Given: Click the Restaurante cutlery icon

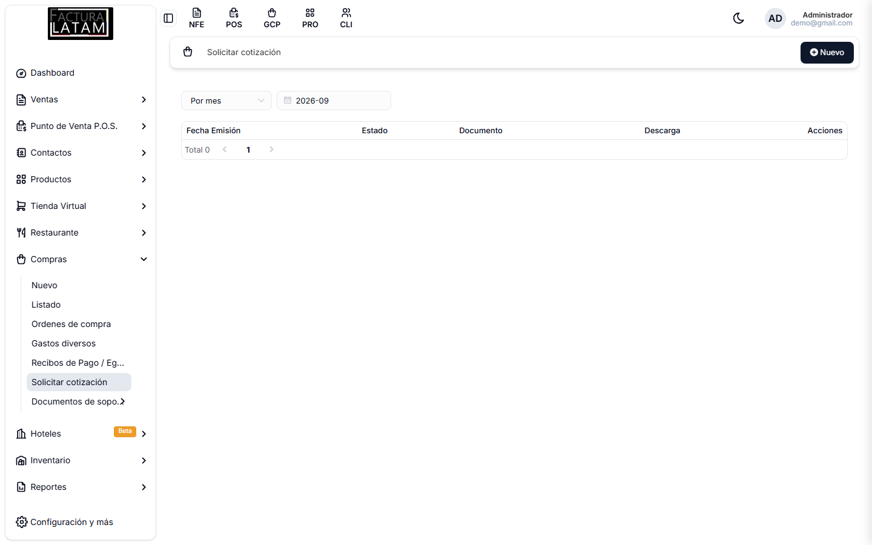Looking at the screenshot, I should 21,233.
